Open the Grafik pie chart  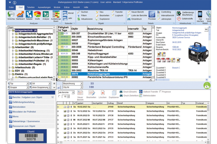pyautogui.click(x=37, y=15)
